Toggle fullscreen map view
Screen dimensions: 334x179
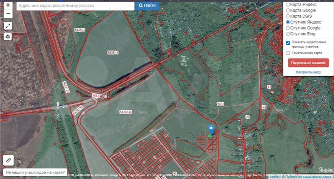(x=8, y=26)
